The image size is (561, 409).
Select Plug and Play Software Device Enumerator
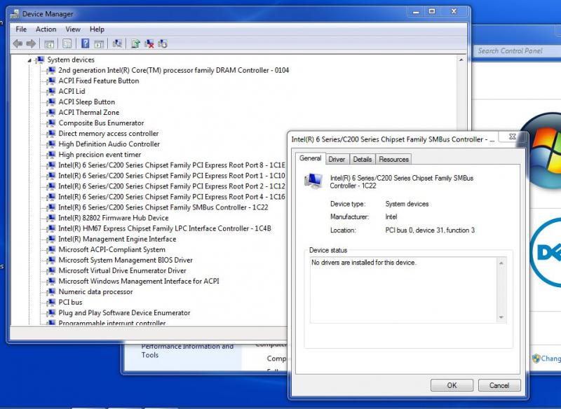coord(124,312)
